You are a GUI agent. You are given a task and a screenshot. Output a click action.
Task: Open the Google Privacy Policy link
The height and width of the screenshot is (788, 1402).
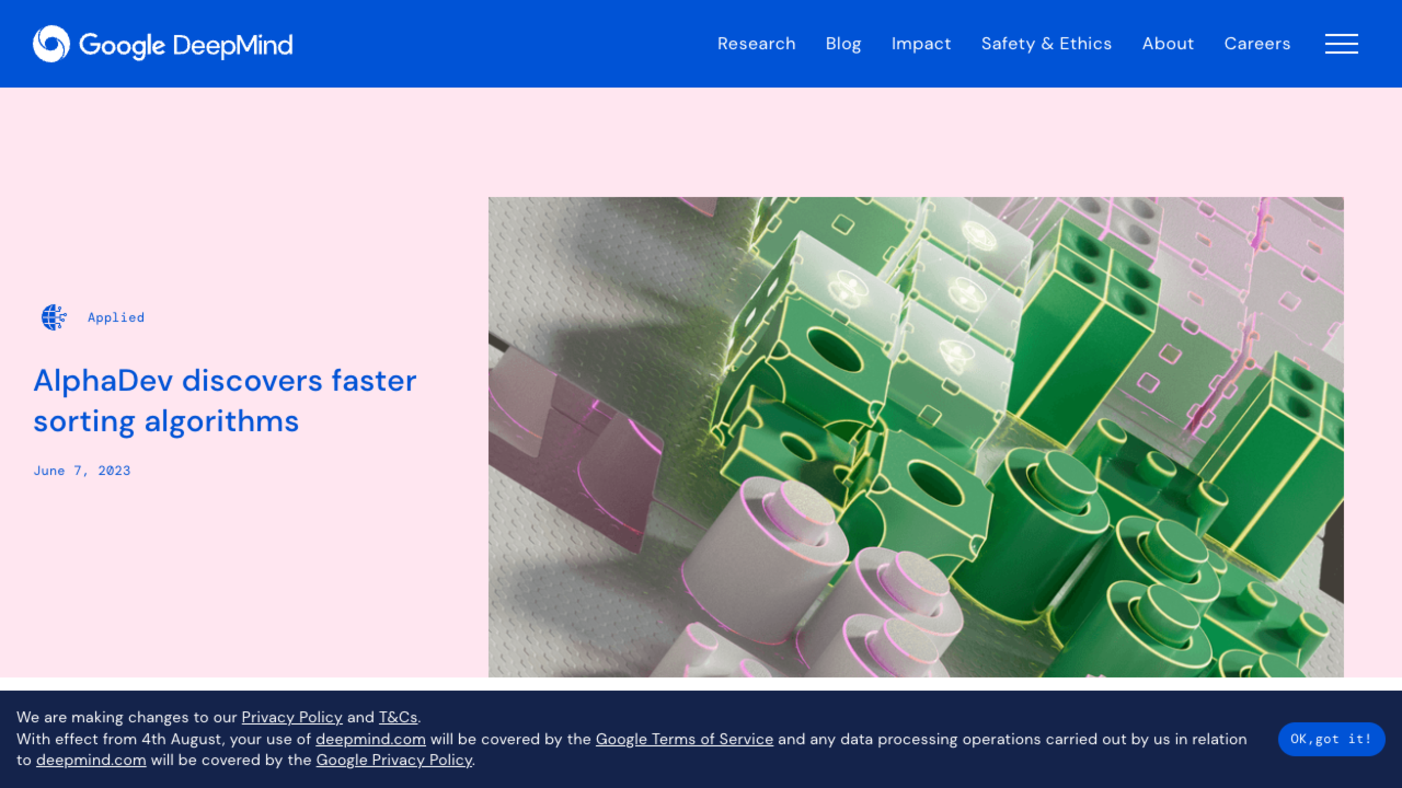click(394, 760)
